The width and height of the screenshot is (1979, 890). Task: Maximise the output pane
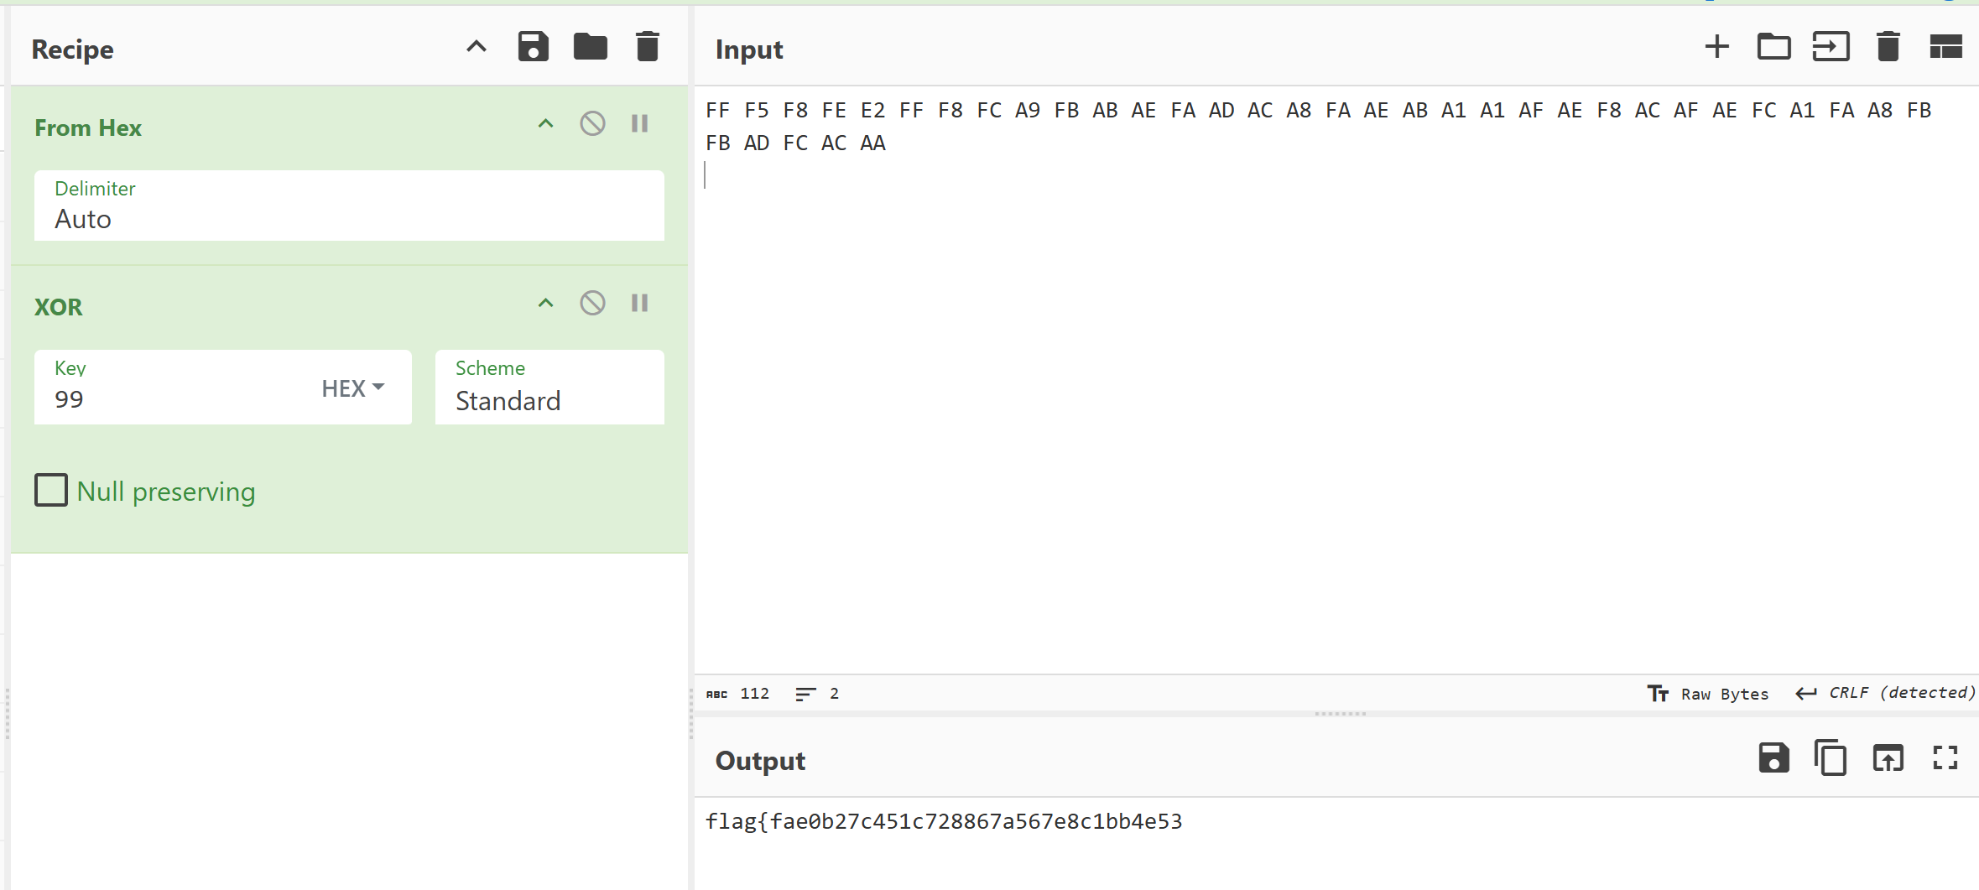pos(1945,758)
